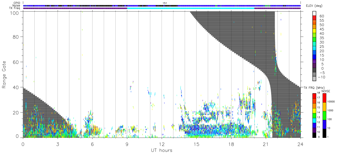The image size is (338, 156).
Task: Select the 'ELEV (deg)' legend heading
Action: [x=314, y=6]
